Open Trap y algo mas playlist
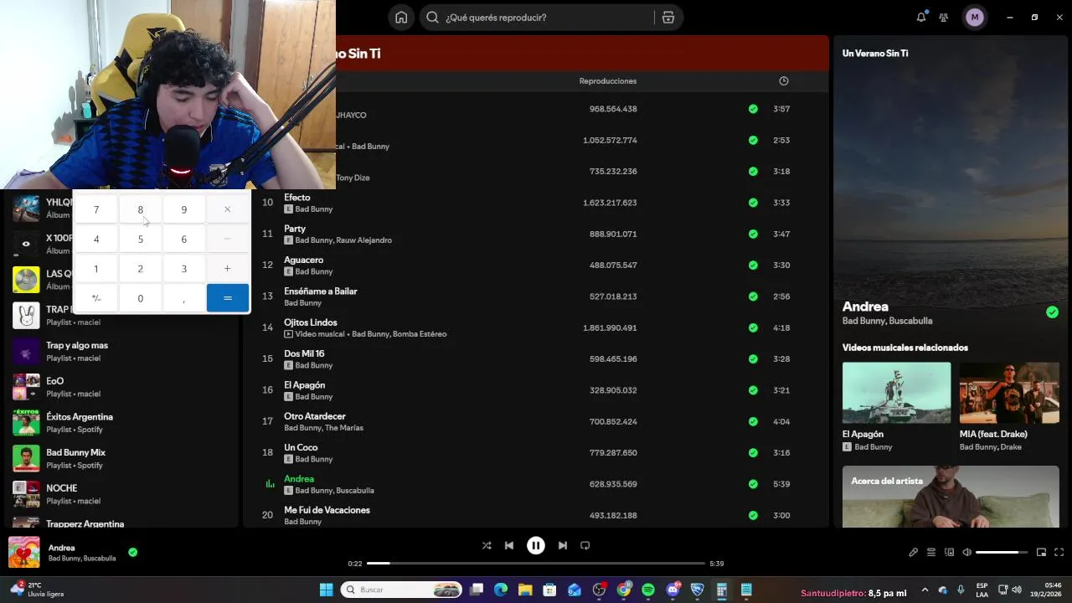Screen dimensions: 1072x603 (x=121, y=351)
